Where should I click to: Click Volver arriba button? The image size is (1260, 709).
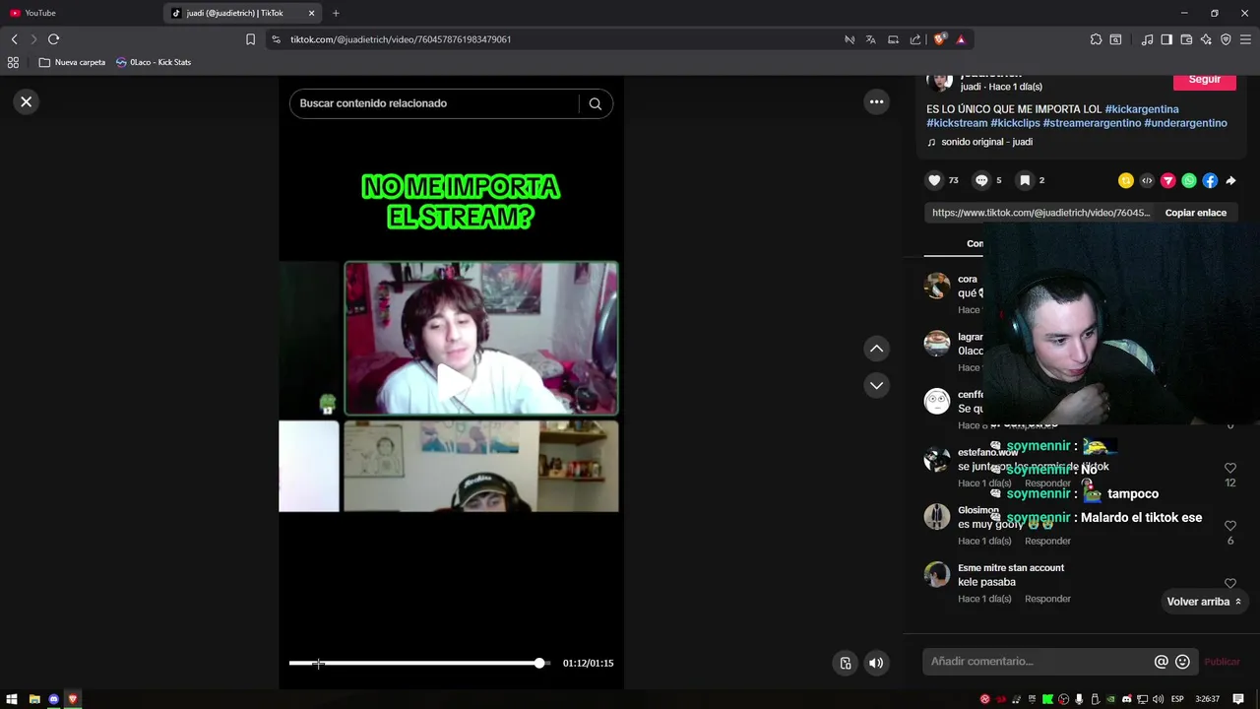point(1203,602)
